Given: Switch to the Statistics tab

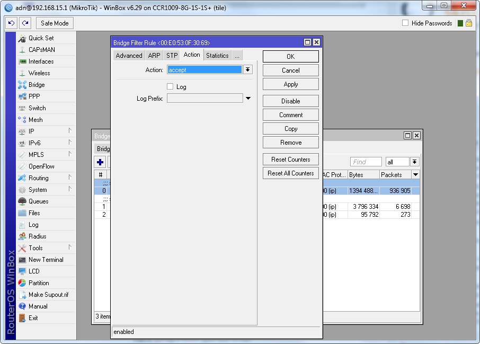Looking at the screenshot, I should tap(217, 56).
